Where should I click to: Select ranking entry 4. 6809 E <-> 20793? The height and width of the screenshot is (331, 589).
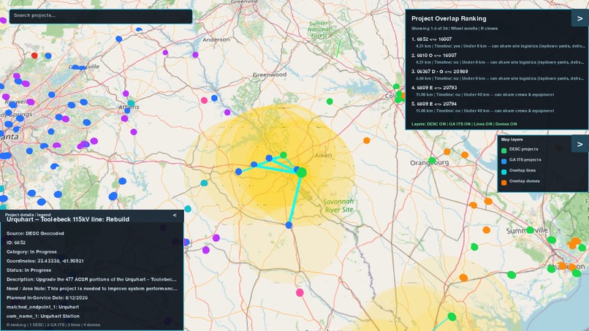[434, 88]
